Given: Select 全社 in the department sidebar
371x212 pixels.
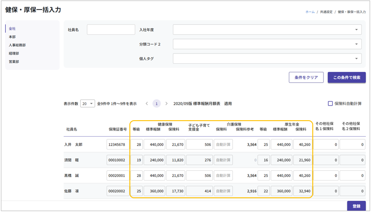Looking at the screenshot, I should pyautogui.click(x=13, y=28).
